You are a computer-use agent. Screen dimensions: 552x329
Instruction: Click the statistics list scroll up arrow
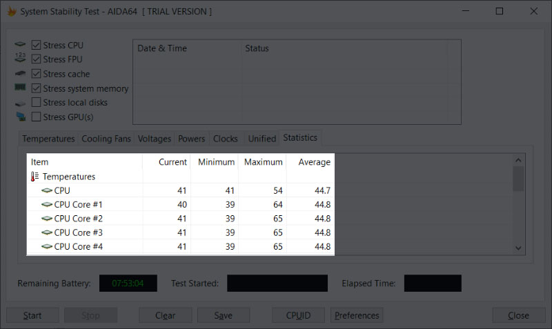point(518,160)
